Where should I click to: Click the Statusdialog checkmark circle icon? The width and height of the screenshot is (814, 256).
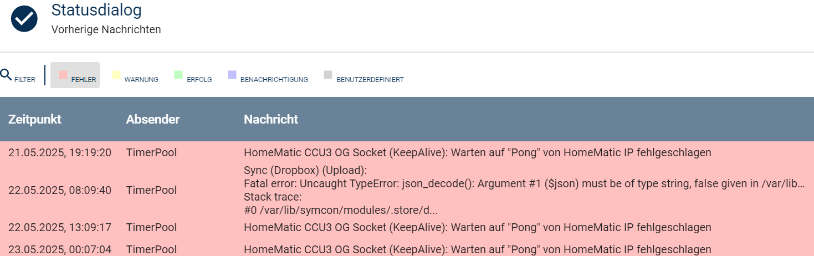24,19
